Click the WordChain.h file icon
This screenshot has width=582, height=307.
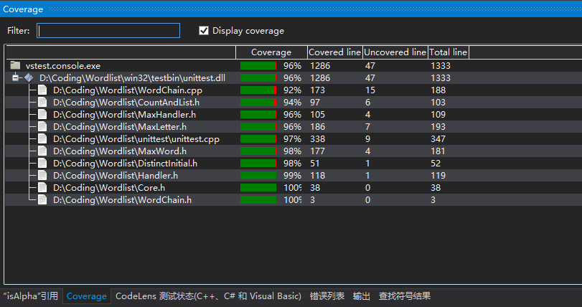coord(42,200)
